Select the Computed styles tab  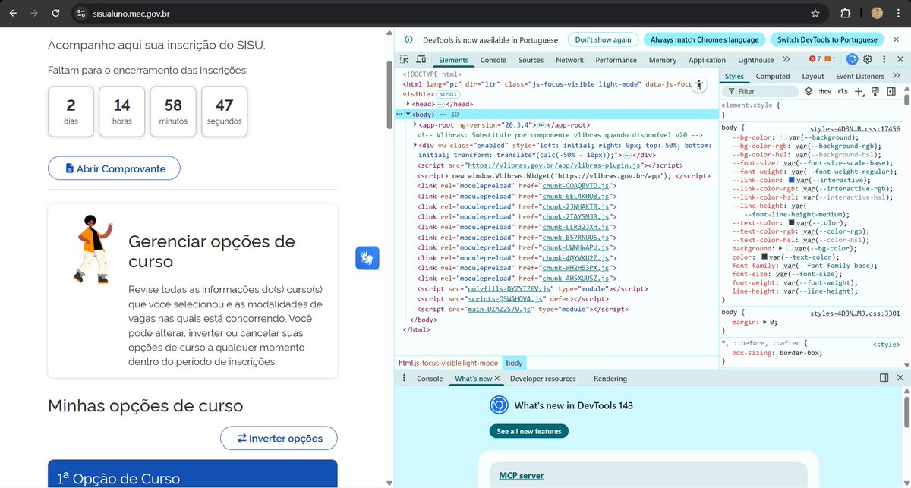(773, 76)
